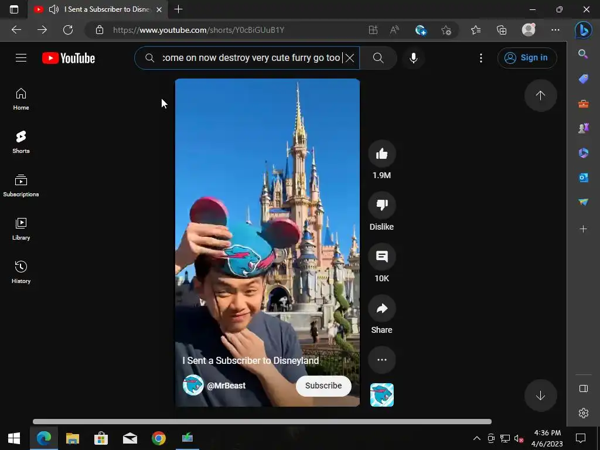This screenshot has width=600, height=450.
Task: Open Outlook in the Edge sidebar
Action: tap(583, 178)
